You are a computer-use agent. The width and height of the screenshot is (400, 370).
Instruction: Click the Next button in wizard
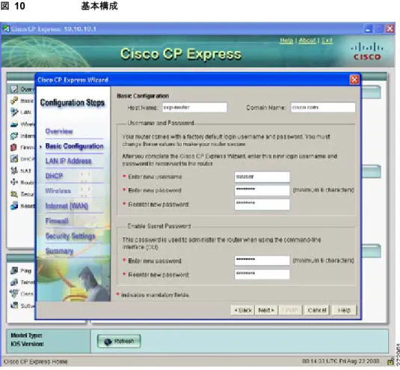point(266,310)
